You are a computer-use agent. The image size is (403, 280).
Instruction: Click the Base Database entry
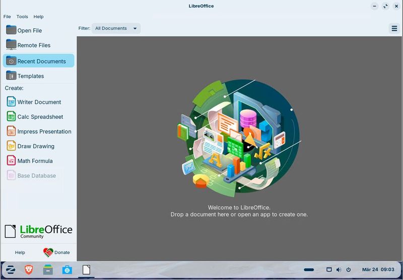click(x=39, y=175)
